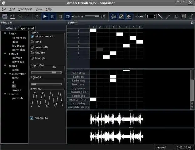Click the smasher app icon in the title bar
195x150 pixels.
4,3
